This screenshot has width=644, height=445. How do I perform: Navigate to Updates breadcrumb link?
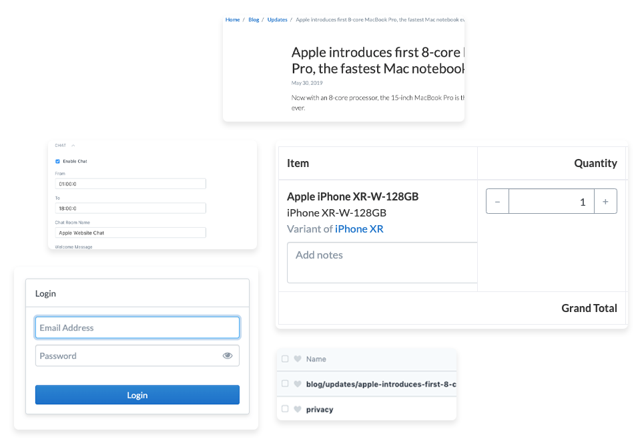[277, 20]
